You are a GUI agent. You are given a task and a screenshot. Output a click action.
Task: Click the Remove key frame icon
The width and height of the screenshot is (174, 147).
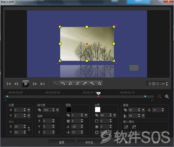(63, 84)
